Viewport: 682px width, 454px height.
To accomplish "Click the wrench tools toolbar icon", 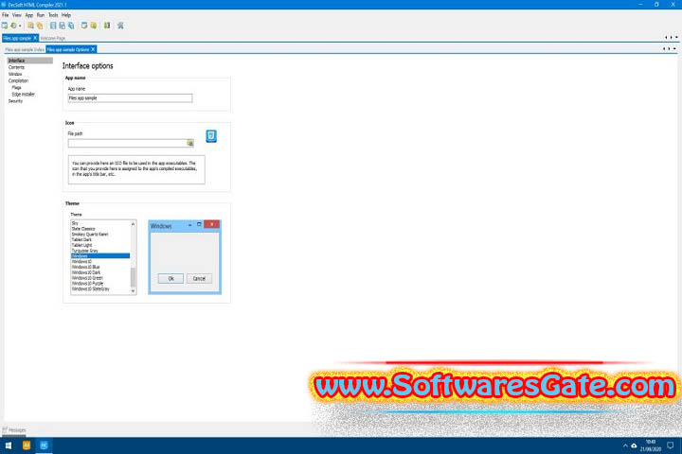I will pyautogui.click(x=120, y=26).
